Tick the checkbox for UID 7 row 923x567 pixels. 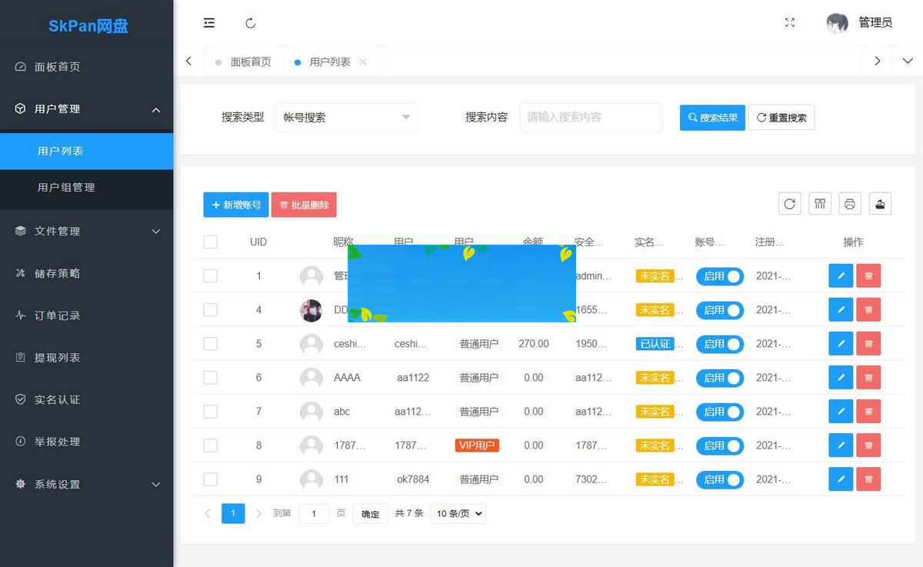coord(210,412)
